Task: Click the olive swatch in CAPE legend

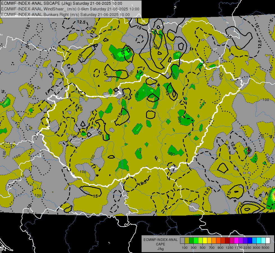Action: [x=187, y=241]
